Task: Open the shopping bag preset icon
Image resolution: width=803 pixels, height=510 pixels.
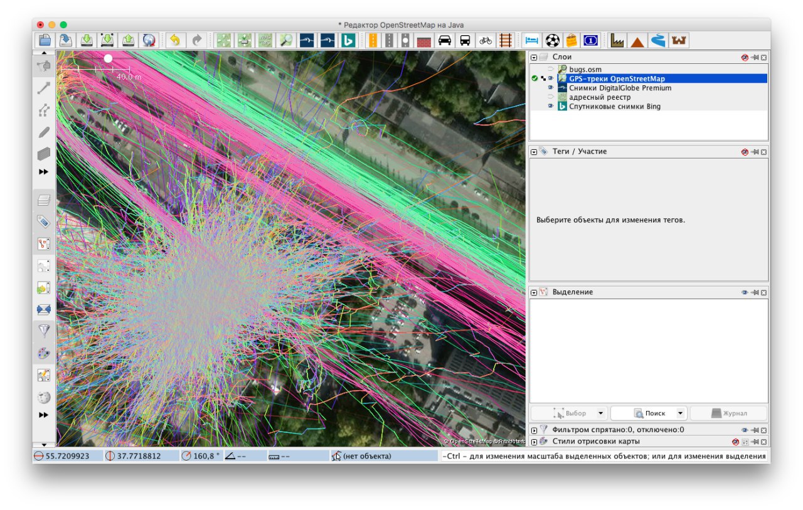Action: 572,41
